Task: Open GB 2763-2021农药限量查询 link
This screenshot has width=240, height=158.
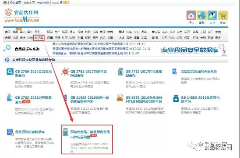Action: tap(33, 100)
